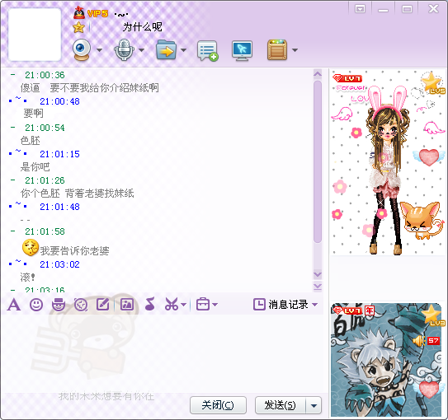
Task: Open send options arrow beside 发送
Action: pyautogui.click(x=314, y=405)
